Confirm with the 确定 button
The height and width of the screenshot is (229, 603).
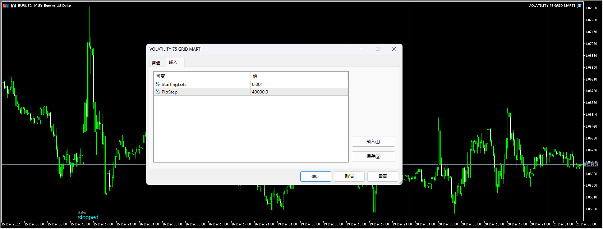(x=316, y=177)
